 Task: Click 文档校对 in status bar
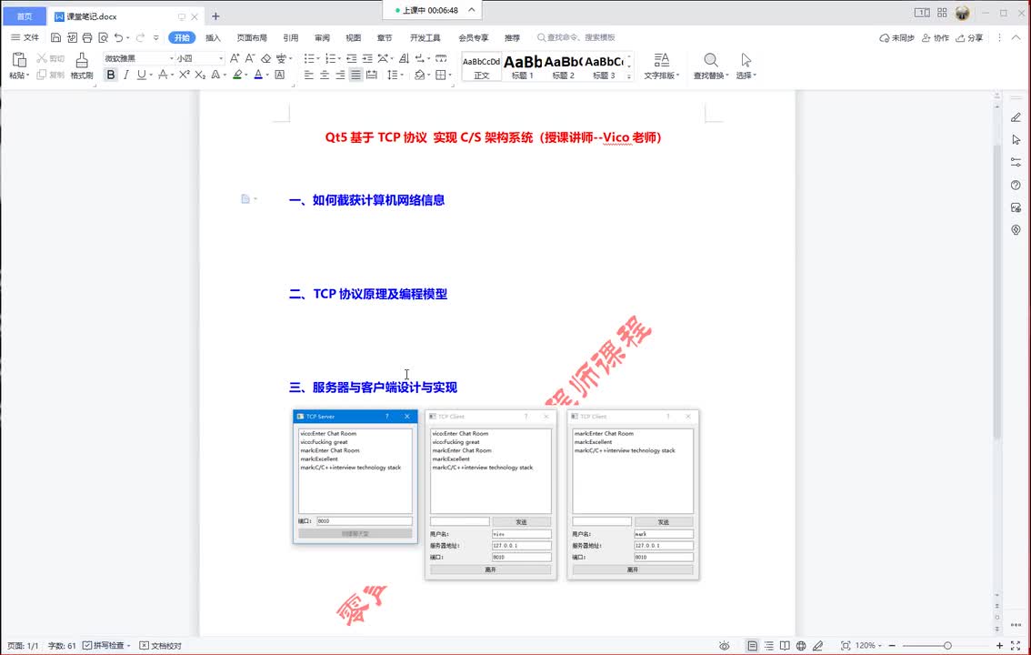(160, 646)
